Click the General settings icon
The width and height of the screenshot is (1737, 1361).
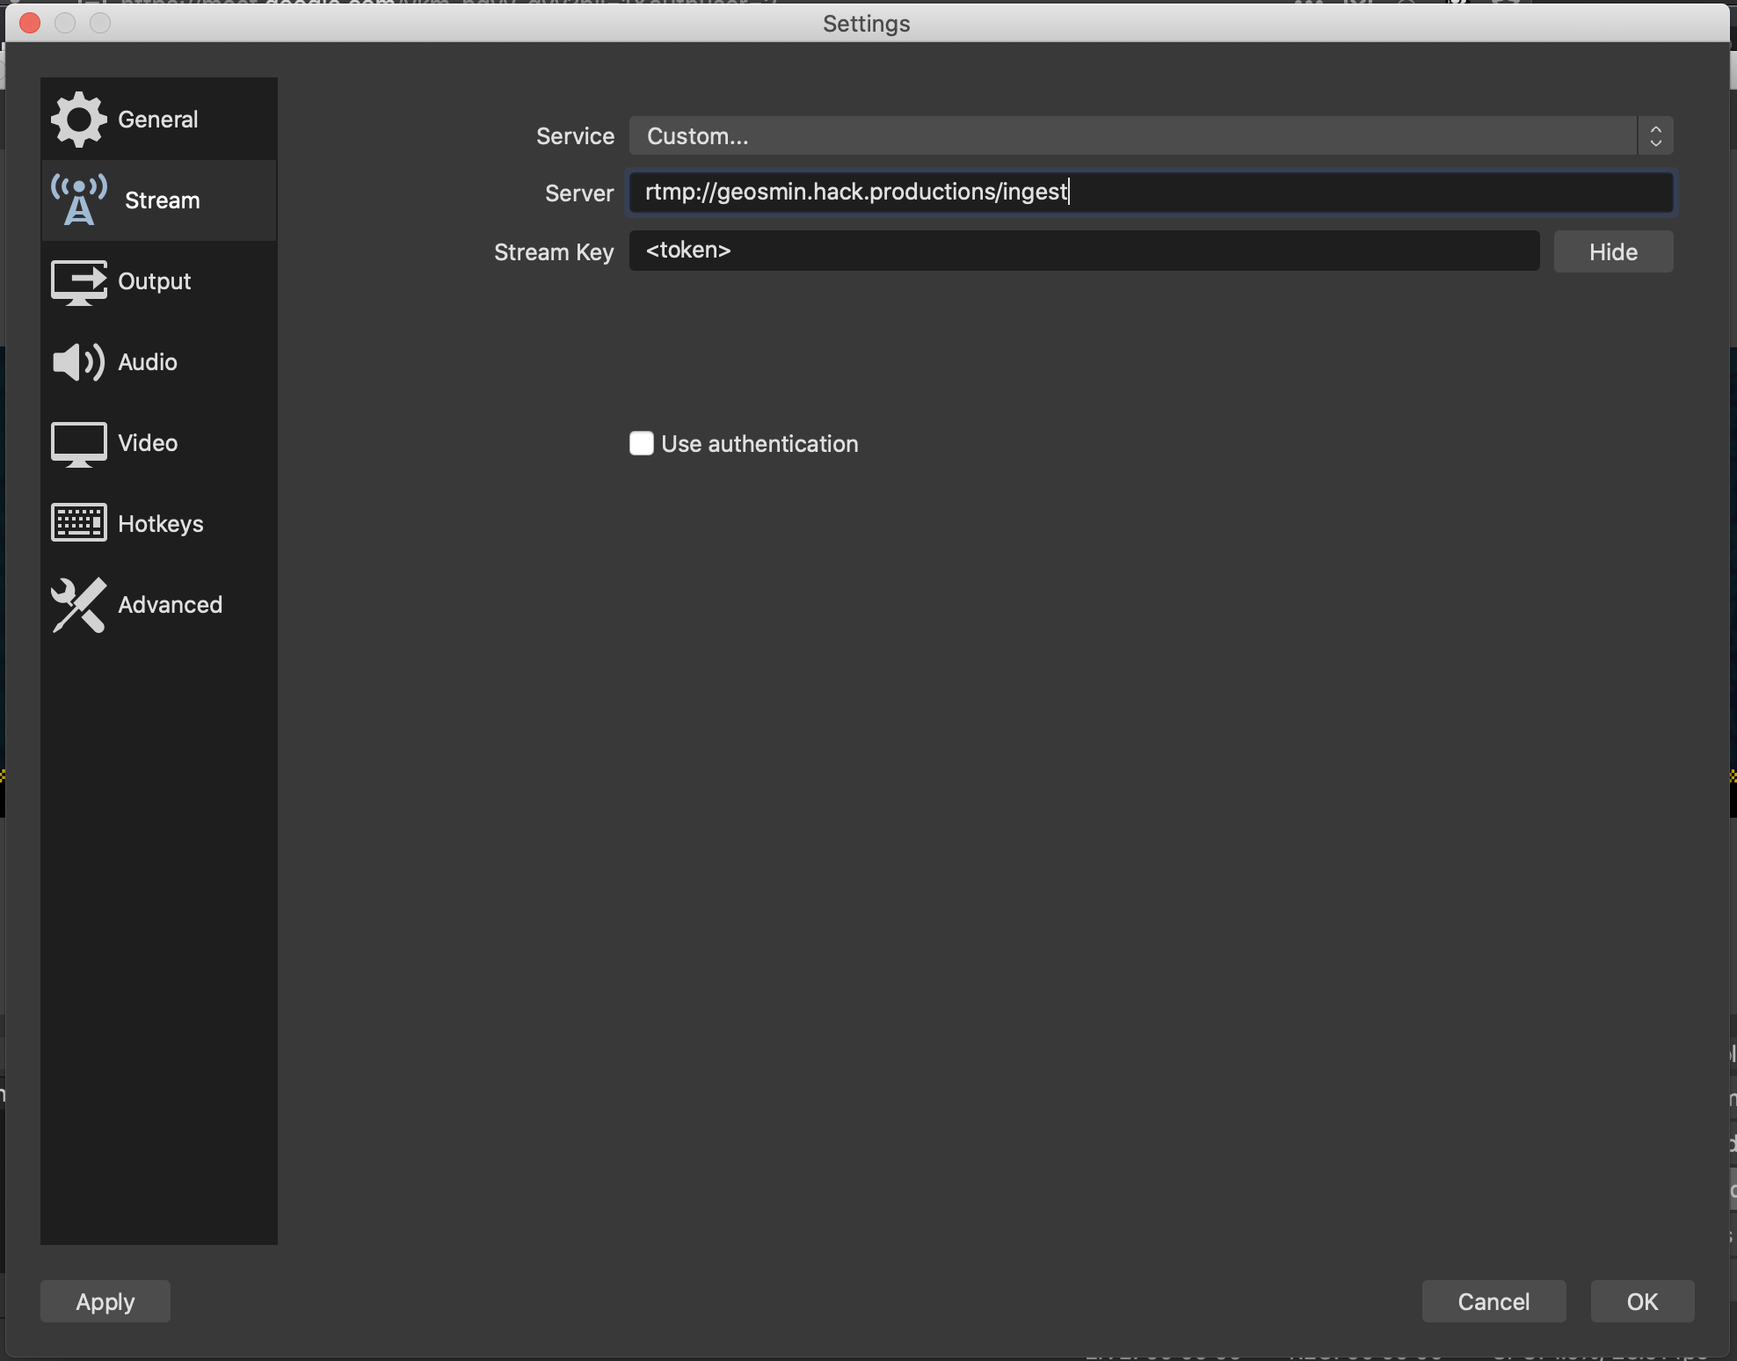[x=76, y=119]
